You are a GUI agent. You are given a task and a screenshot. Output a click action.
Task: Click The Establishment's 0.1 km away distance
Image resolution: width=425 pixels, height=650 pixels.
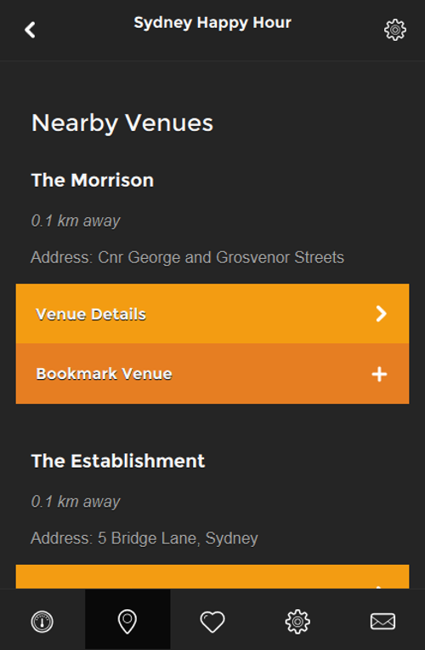(76, 502)
